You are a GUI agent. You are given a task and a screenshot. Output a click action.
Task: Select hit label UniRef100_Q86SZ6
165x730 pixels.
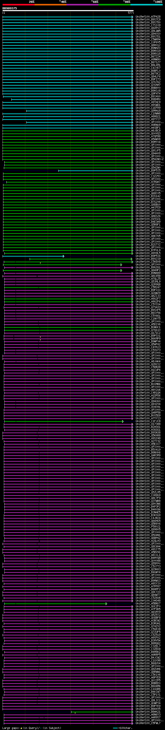(x=148, y=216)
